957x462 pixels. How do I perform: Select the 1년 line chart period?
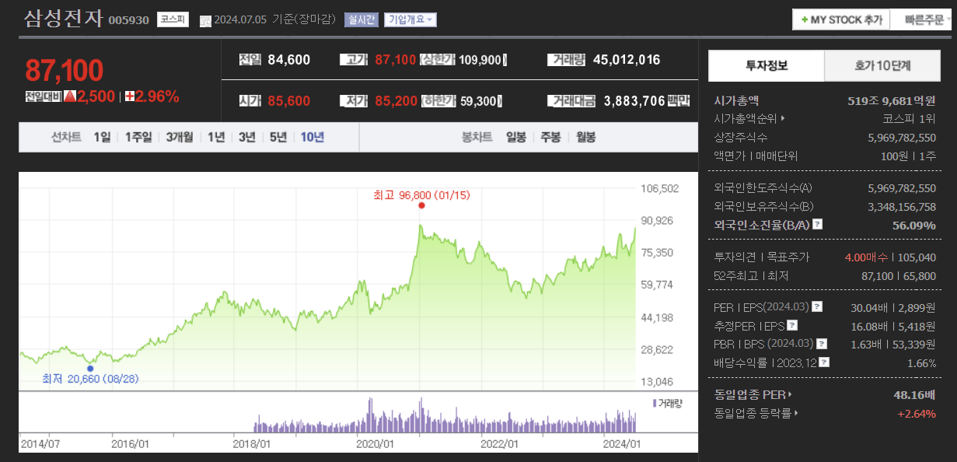(x=216, y=137)
